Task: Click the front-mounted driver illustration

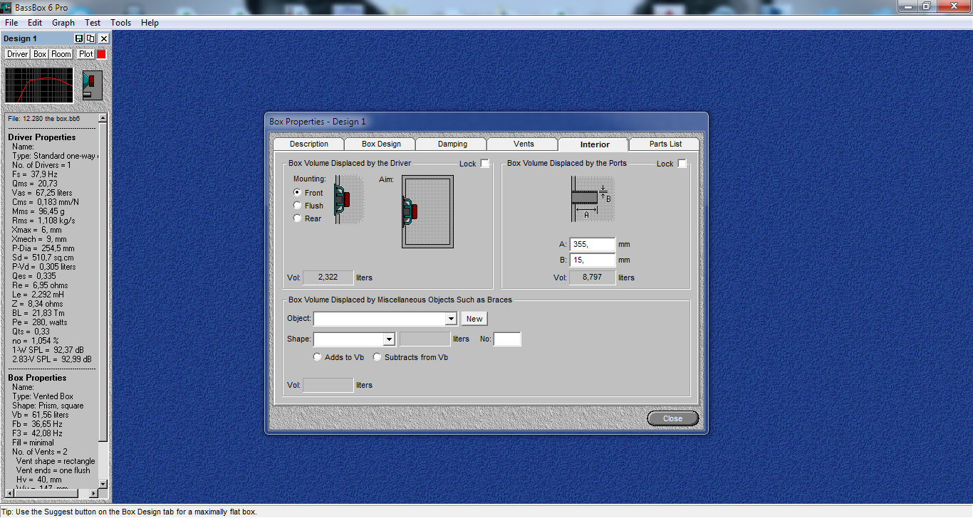Action: point(345,199)
